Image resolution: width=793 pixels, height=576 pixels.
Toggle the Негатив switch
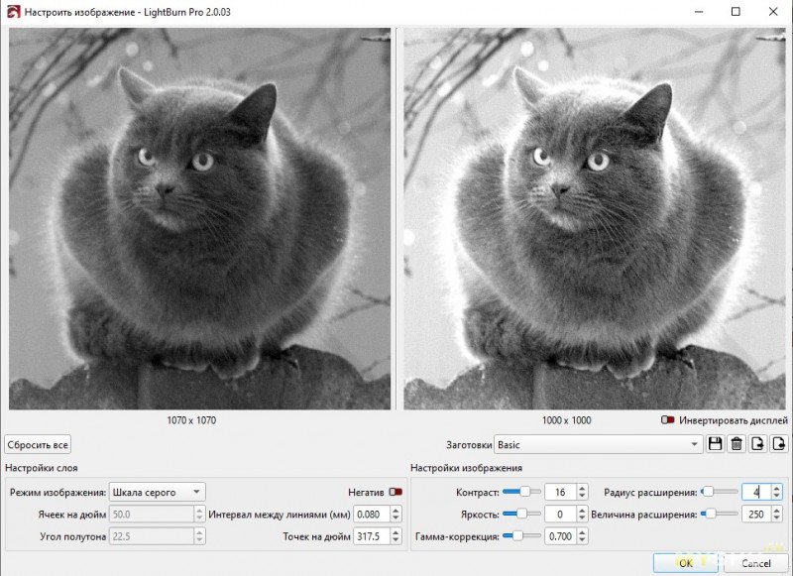(396, 492)
